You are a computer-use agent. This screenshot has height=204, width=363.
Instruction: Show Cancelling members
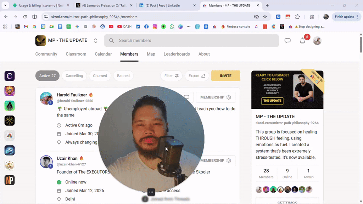[x=74, y=76]
